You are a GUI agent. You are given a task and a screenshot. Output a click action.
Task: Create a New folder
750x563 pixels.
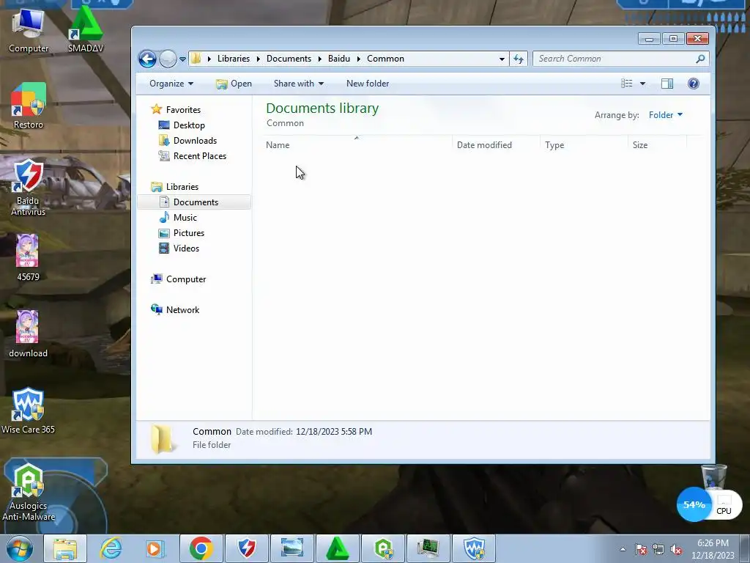[x=368, y=84]
